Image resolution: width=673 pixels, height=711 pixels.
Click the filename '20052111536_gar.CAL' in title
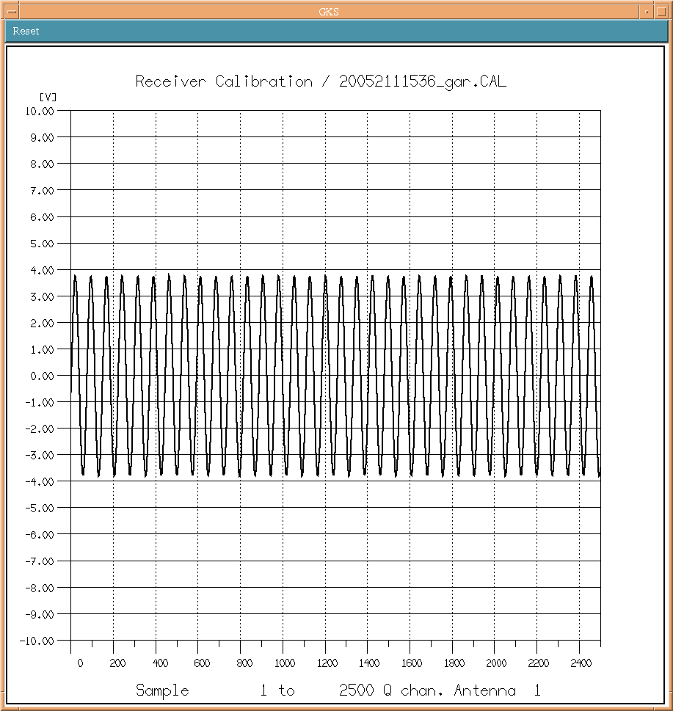click(423, 82)
